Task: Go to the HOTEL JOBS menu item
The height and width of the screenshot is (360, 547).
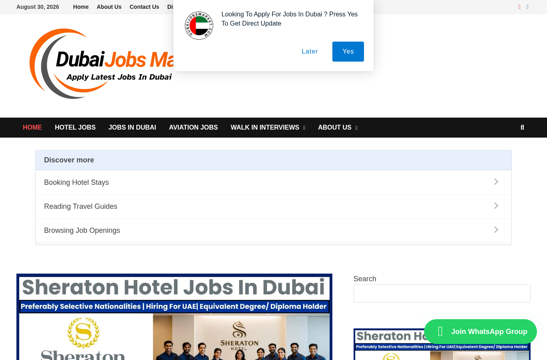Action: (x=75, y=128)
